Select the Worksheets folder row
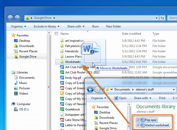This screenshot has height=130, width=177. click(116, 62)
